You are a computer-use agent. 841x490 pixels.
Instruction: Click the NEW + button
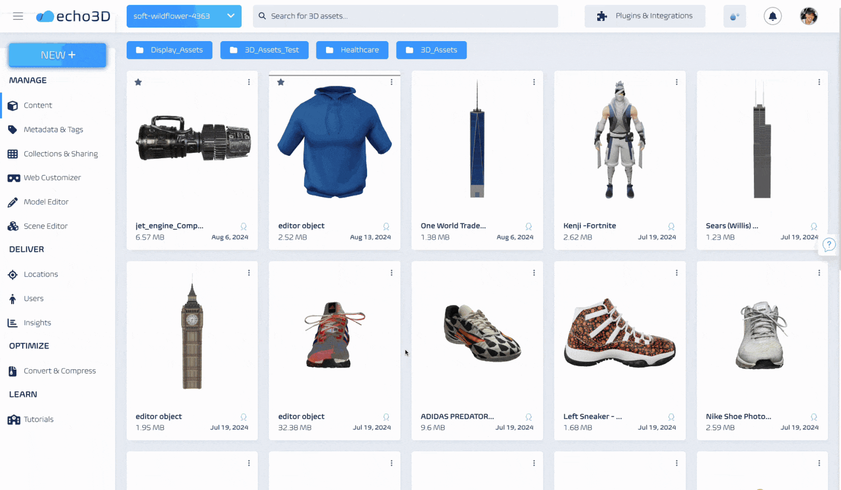[x=57, y=55]
